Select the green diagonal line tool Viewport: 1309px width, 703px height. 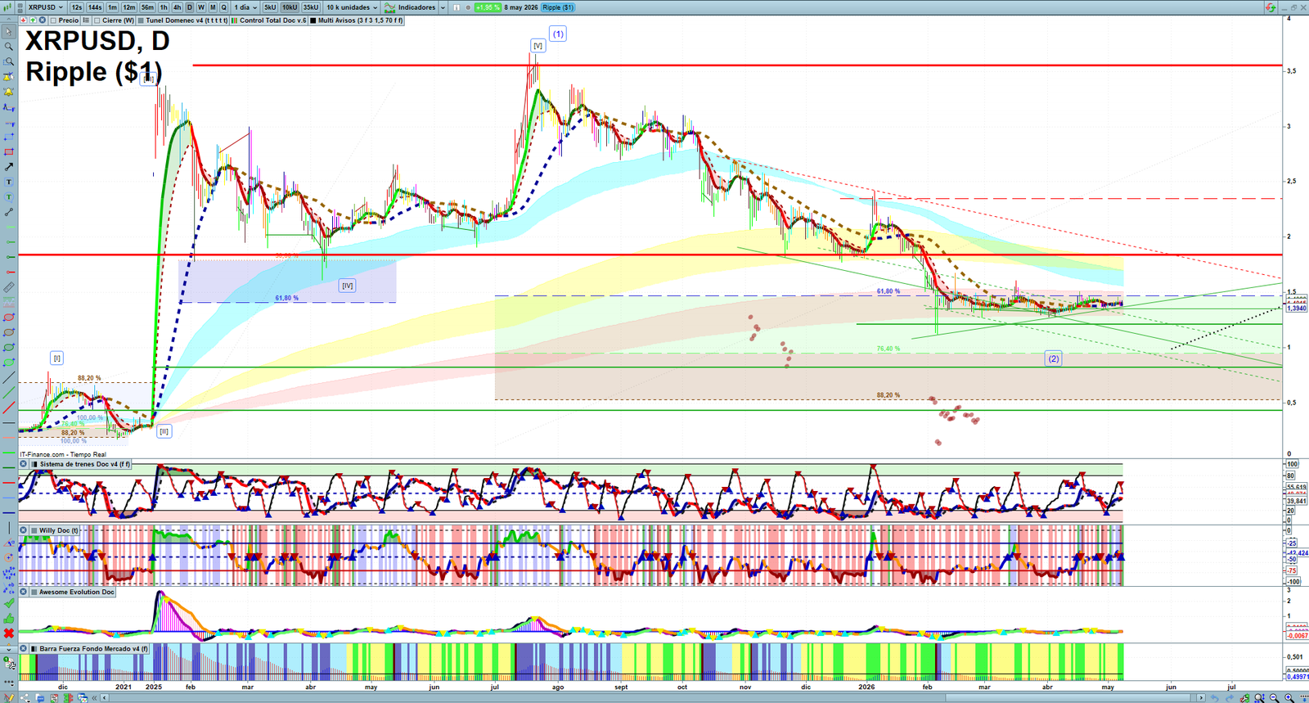coord(9,393)
